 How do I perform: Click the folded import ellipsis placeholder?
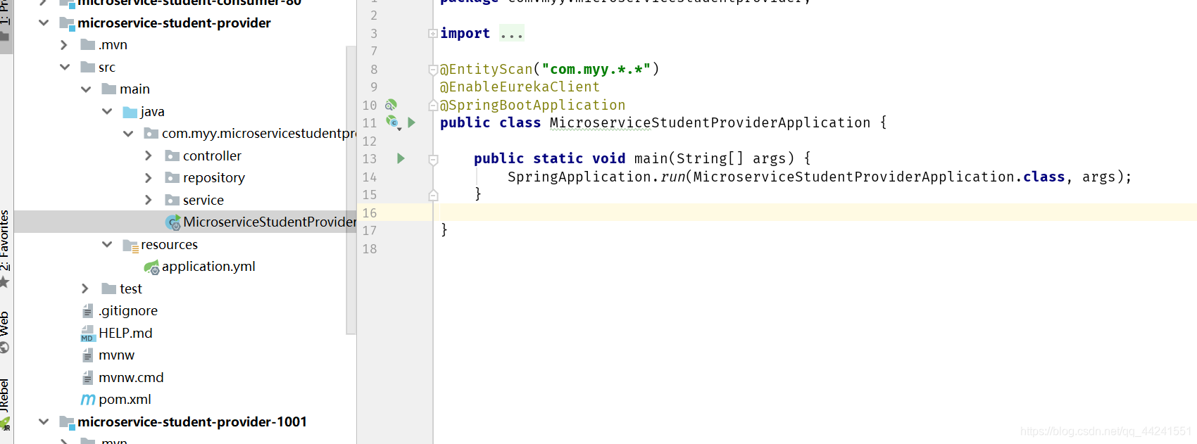pyautogui.click(x=512, y=33)
